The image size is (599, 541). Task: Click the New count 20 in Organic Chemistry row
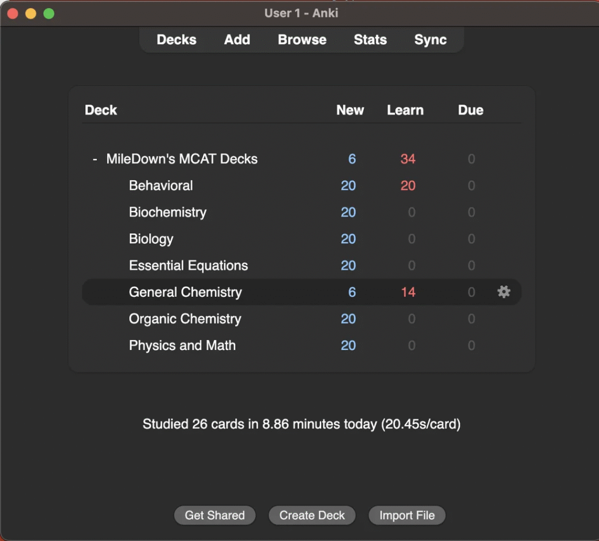point(348,319)
